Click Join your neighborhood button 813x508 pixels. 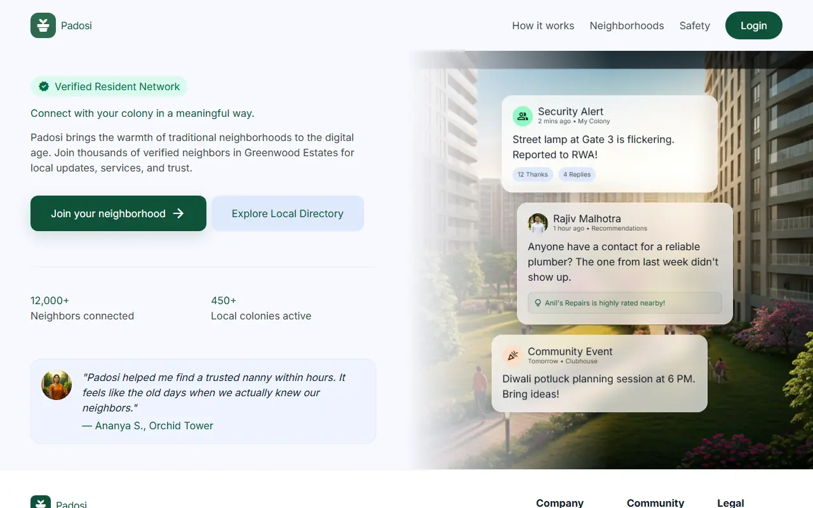pyautogui.click(x=118, y=213)
